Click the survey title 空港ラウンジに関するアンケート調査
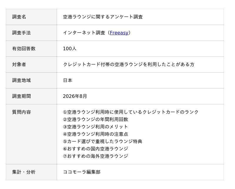 [103, 17]
